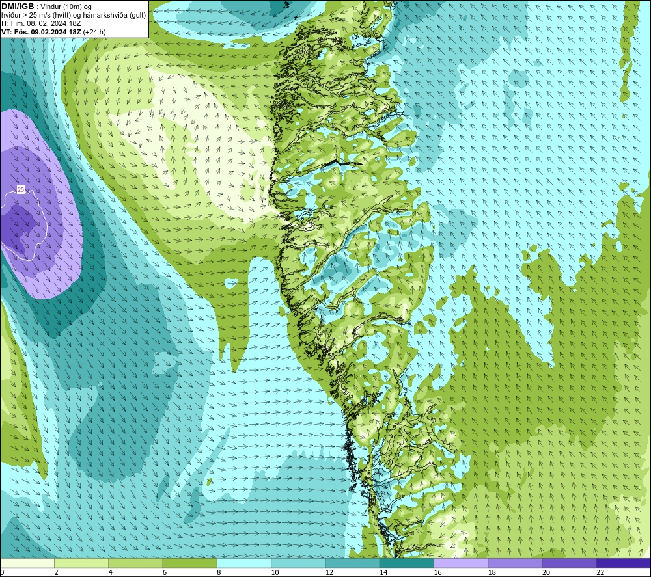
Task: Click the legend scale number 12
Action: click(x=329, y=572)
